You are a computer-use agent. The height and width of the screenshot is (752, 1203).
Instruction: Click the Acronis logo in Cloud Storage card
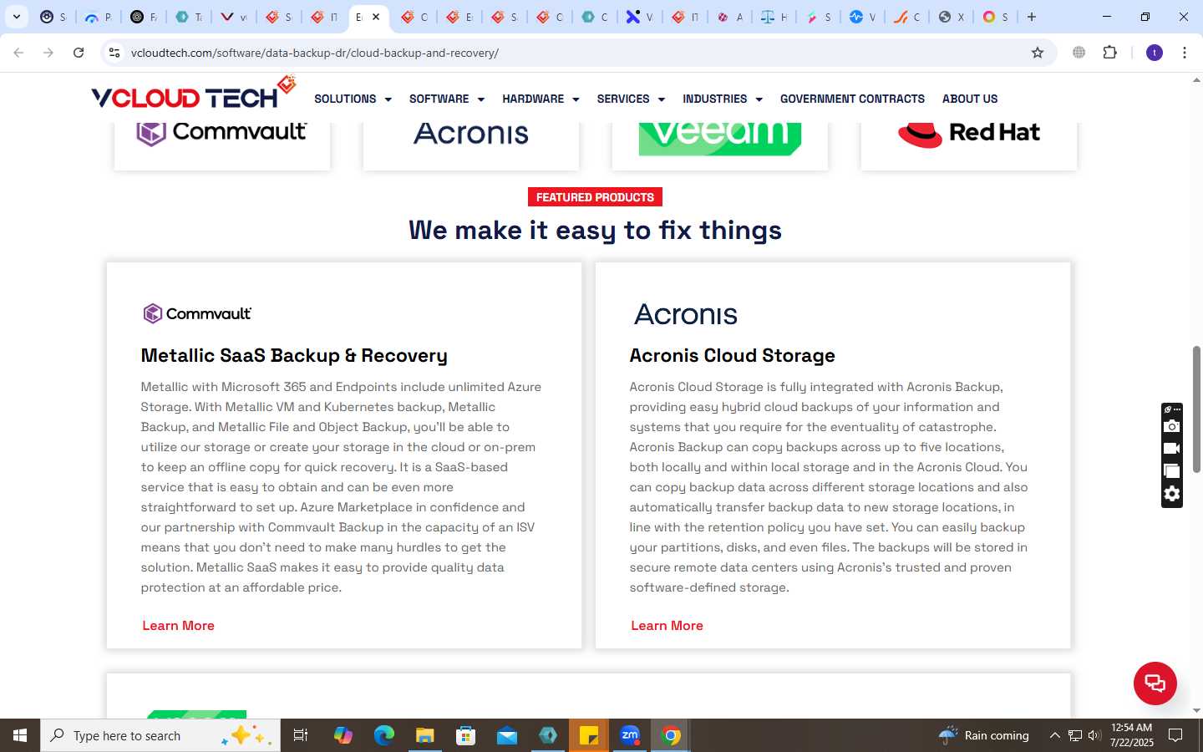tap(685, 314)
